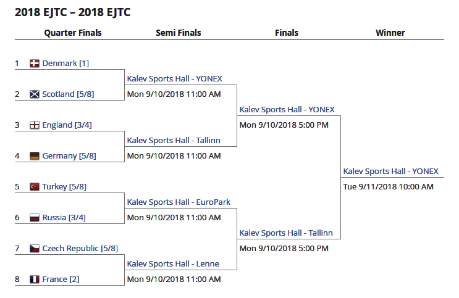Open the Germany [5/8] team link

click(69, 156)
